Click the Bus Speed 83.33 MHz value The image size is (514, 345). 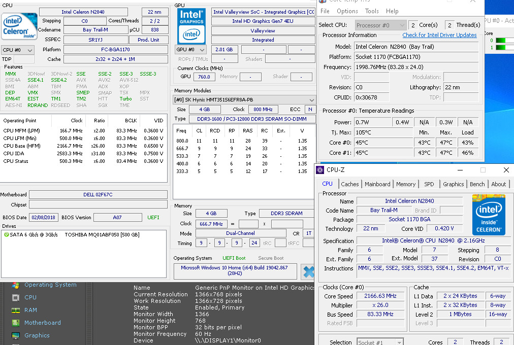pyautogui.click(x=380, y=314)
